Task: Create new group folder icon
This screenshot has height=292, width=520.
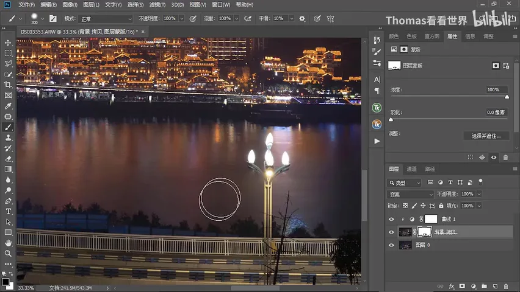Action: [484, 286]
